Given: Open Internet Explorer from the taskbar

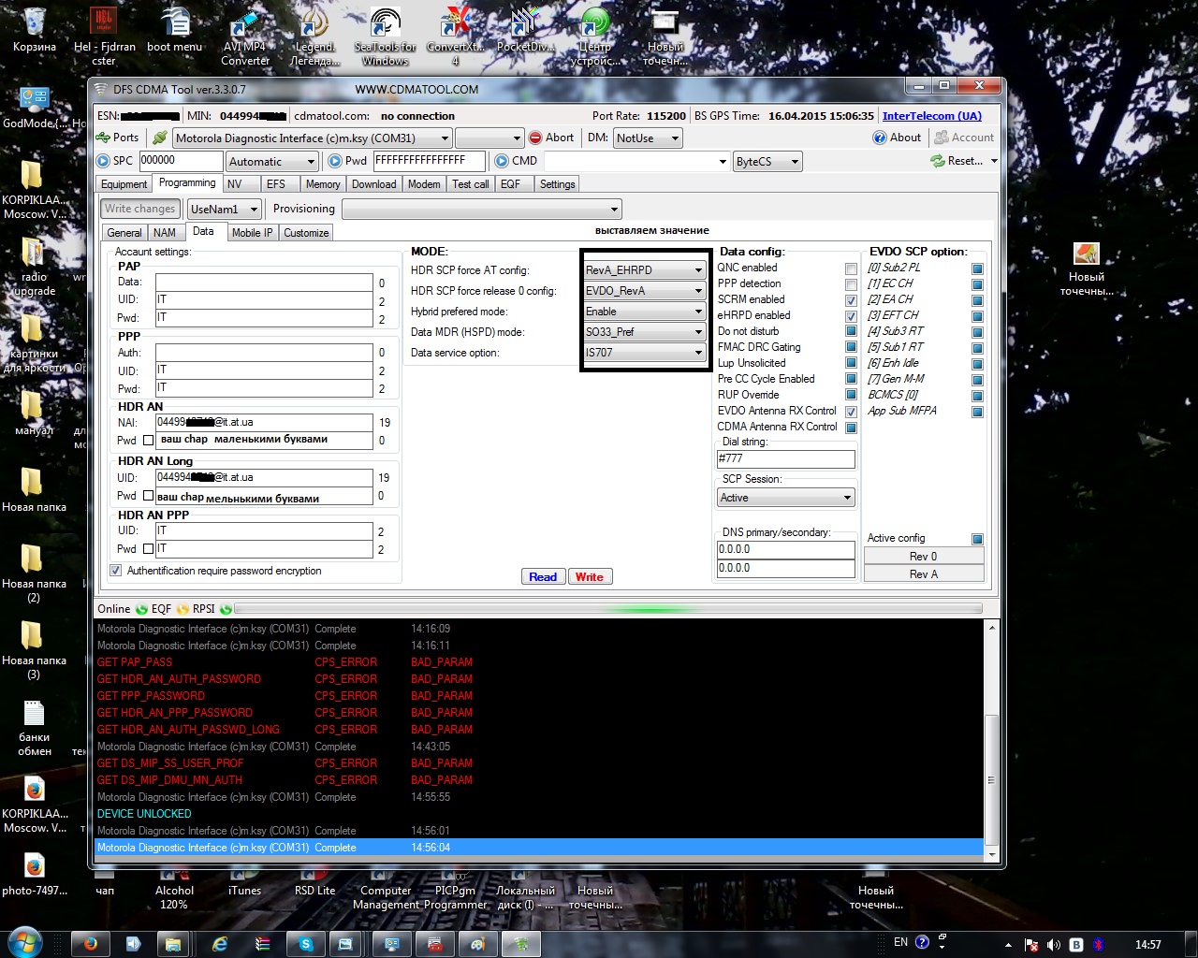Looking at the screenshot, I should pos(221,944).
